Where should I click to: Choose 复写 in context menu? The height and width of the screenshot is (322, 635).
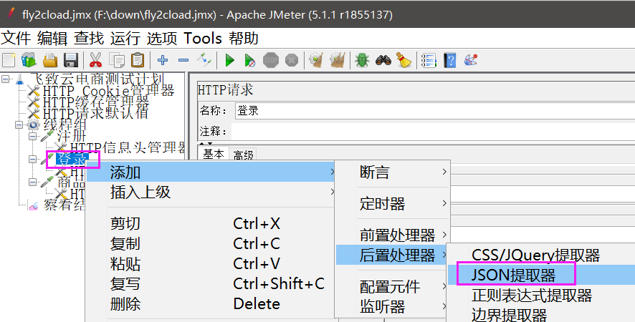tap(211, 283)
